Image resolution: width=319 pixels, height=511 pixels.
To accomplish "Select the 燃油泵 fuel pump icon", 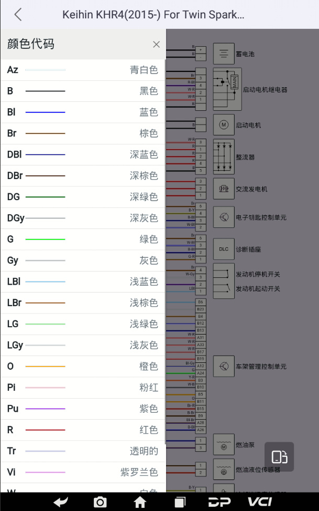I will [224, 444].
